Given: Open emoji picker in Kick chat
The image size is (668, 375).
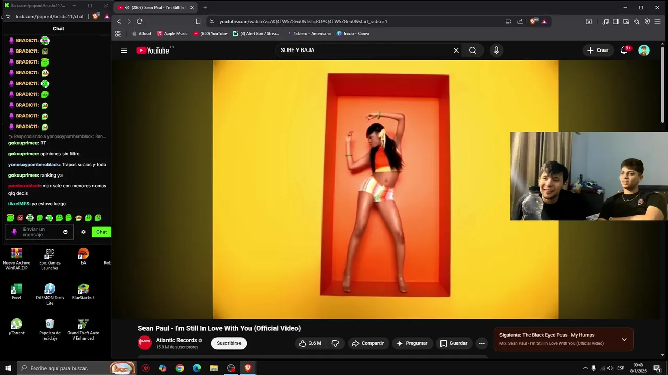Looking at the screenshot, I should click(65, 232).
